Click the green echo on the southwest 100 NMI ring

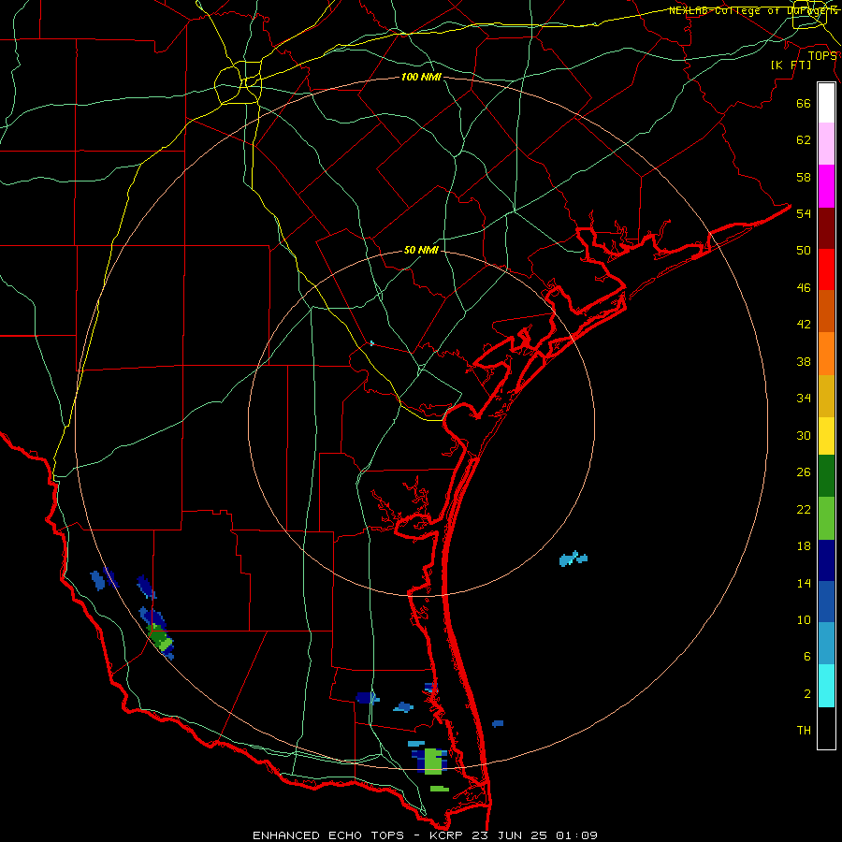(160, 638)
